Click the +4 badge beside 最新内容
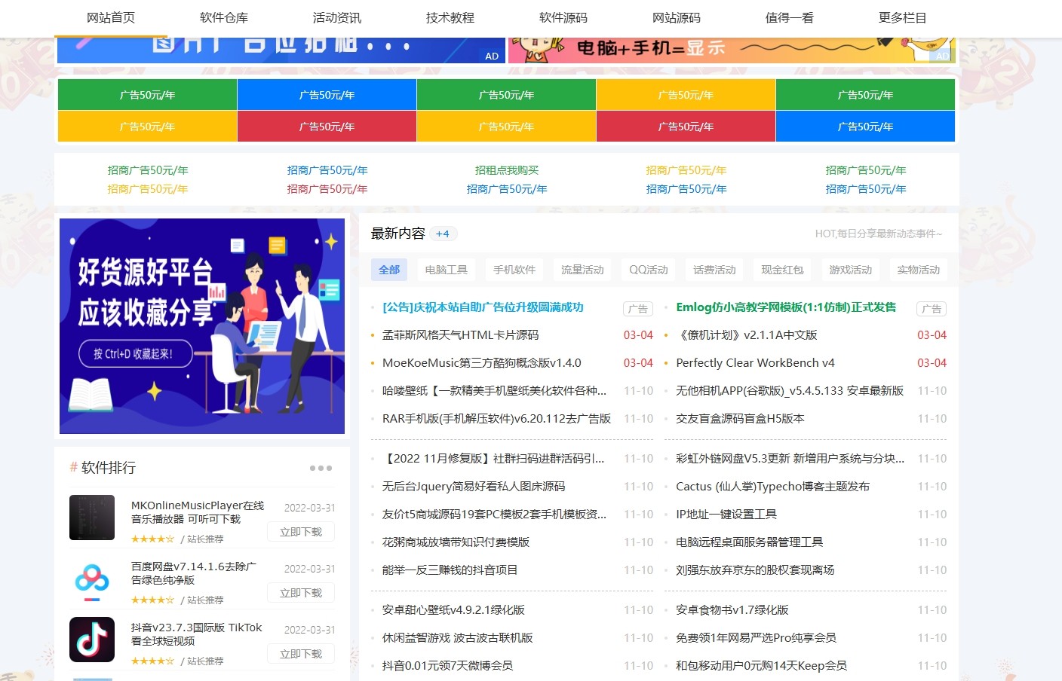The height and width of the screenshot is (681, 1062). 443,234
